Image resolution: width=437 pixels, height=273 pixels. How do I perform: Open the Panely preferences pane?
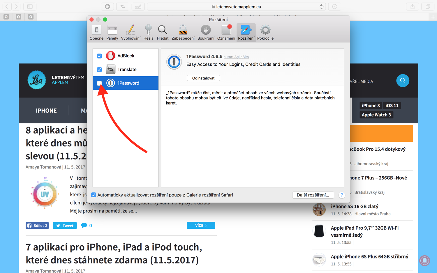coord(112,33)
